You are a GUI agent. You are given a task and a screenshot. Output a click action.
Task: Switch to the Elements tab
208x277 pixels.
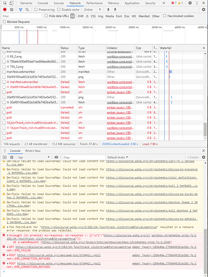[x=26, y=3]
